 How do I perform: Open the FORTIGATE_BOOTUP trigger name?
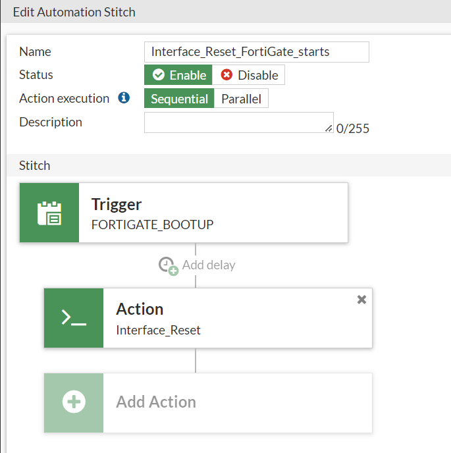(152, 225)
